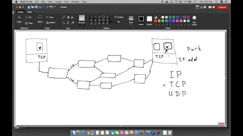Click the Cut scissors button in Clipboard
The image size is (243, 136).
click(28, 17)
